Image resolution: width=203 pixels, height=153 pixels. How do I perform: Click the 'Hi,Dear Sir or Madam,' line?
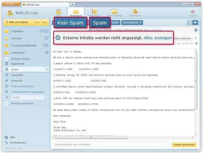tap(67, 52)
